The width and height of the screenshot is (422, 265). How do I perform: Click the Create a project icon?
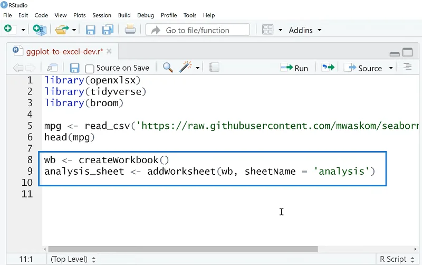(40, 30)
